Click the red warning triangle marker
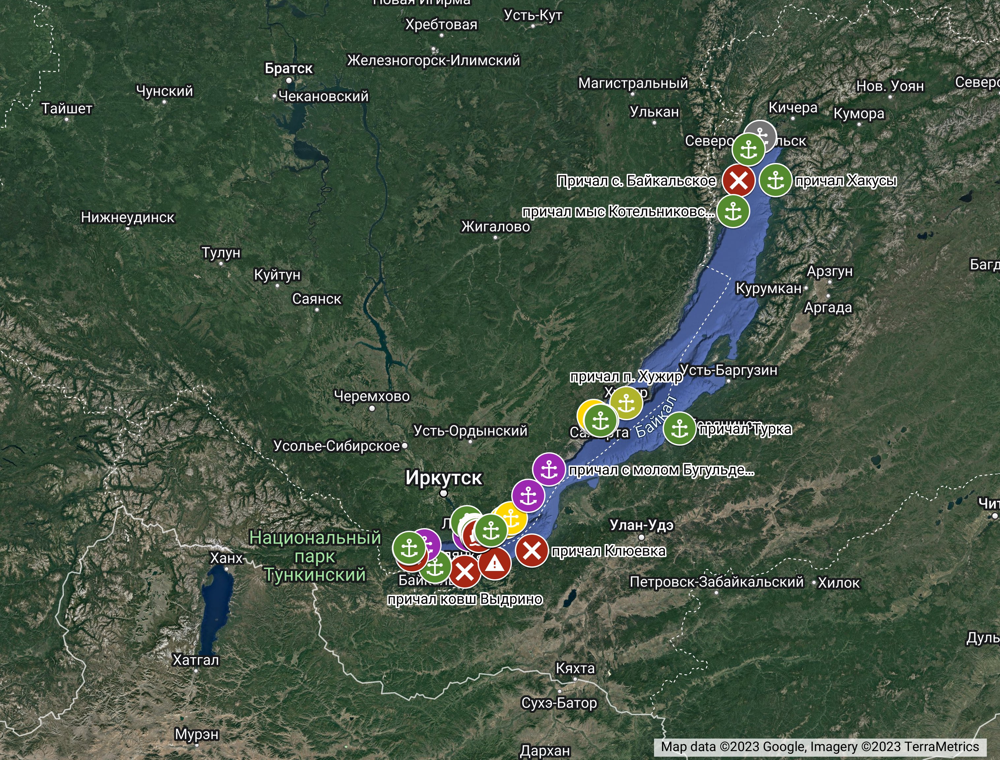Viewport: 1000px width, 760px height. (x=495, y=564)
